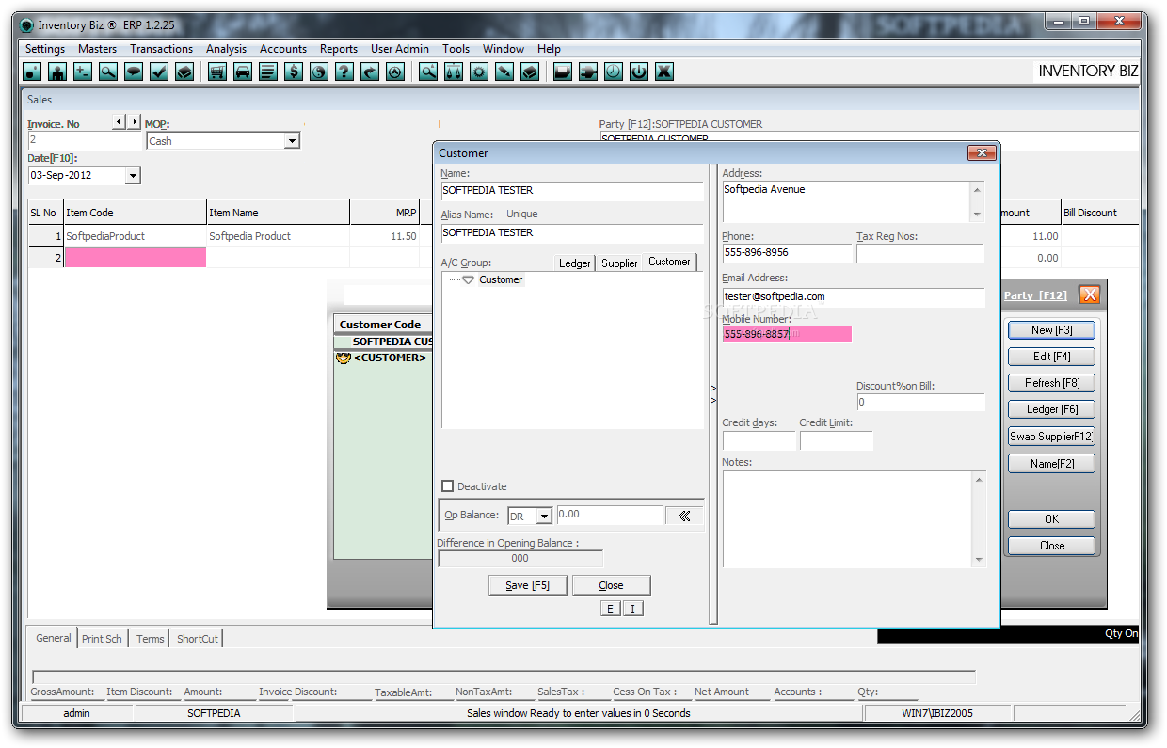Click the New [F3] button
The width and height of the screenshot is (1167, 748).
tap(1052, 330)
